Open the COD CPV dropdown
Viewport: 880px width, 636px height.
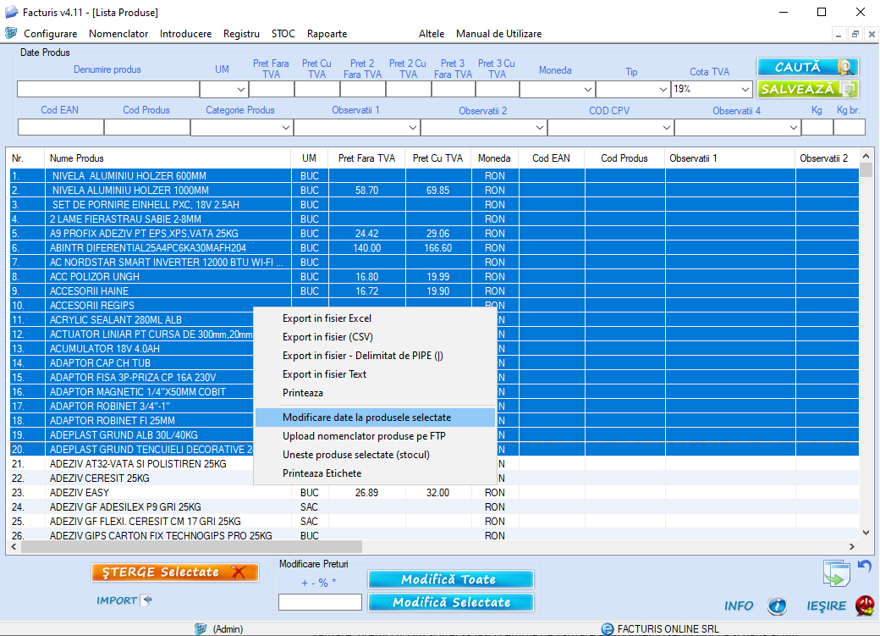point(666,128)
